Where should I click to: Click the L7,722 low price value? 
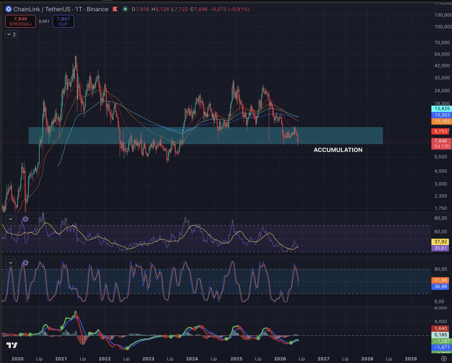(x=180, y=9)
